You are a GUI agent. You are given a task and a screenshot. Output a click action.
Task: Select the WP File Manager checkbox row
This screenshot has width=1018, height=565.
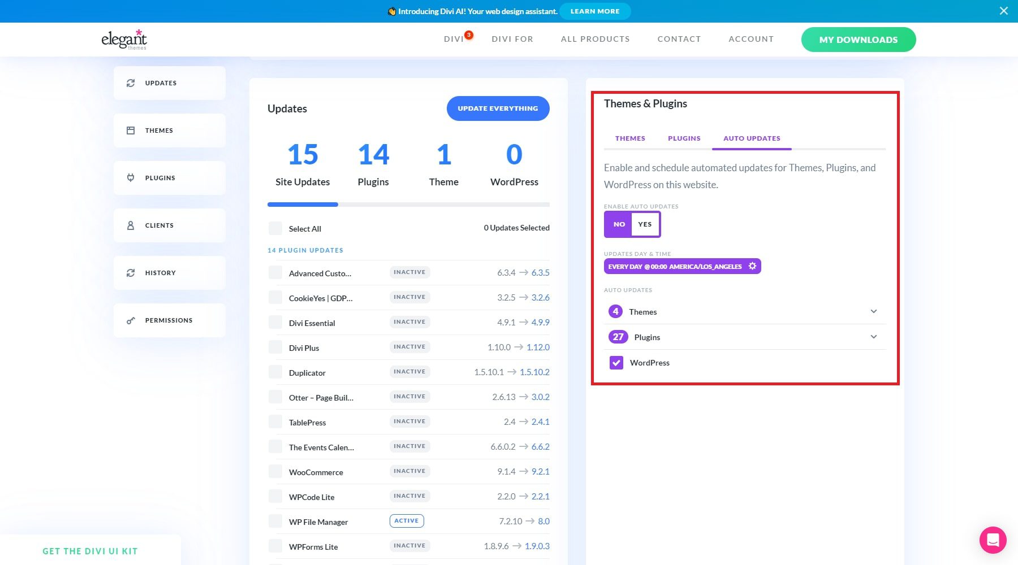click(x=275, y=521)
